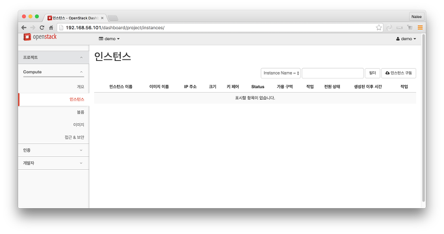Click the 크기 column header
Viewport: 444px width, 234px height.
coord(213,87)
